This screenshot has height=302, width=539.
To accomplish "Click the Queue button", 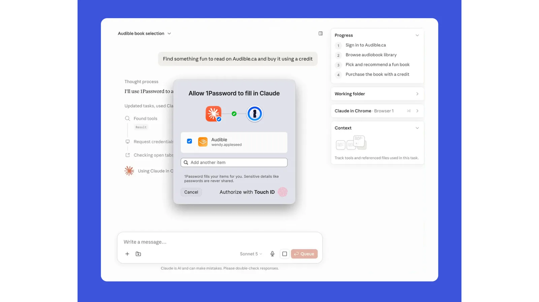I will (x=304, y=254).
